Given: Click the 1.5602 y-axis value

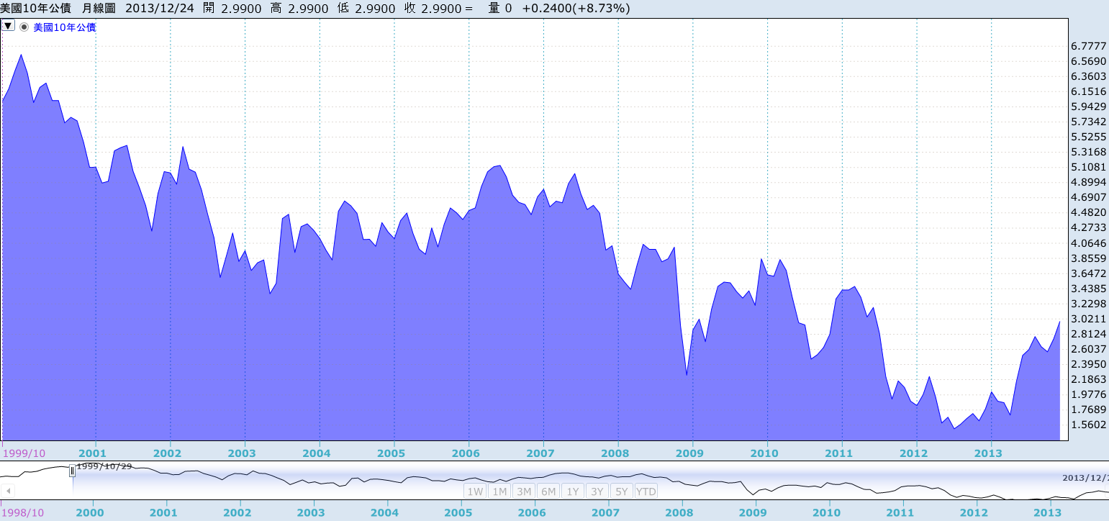Looking at the screenshot, I should point(1088,425).
